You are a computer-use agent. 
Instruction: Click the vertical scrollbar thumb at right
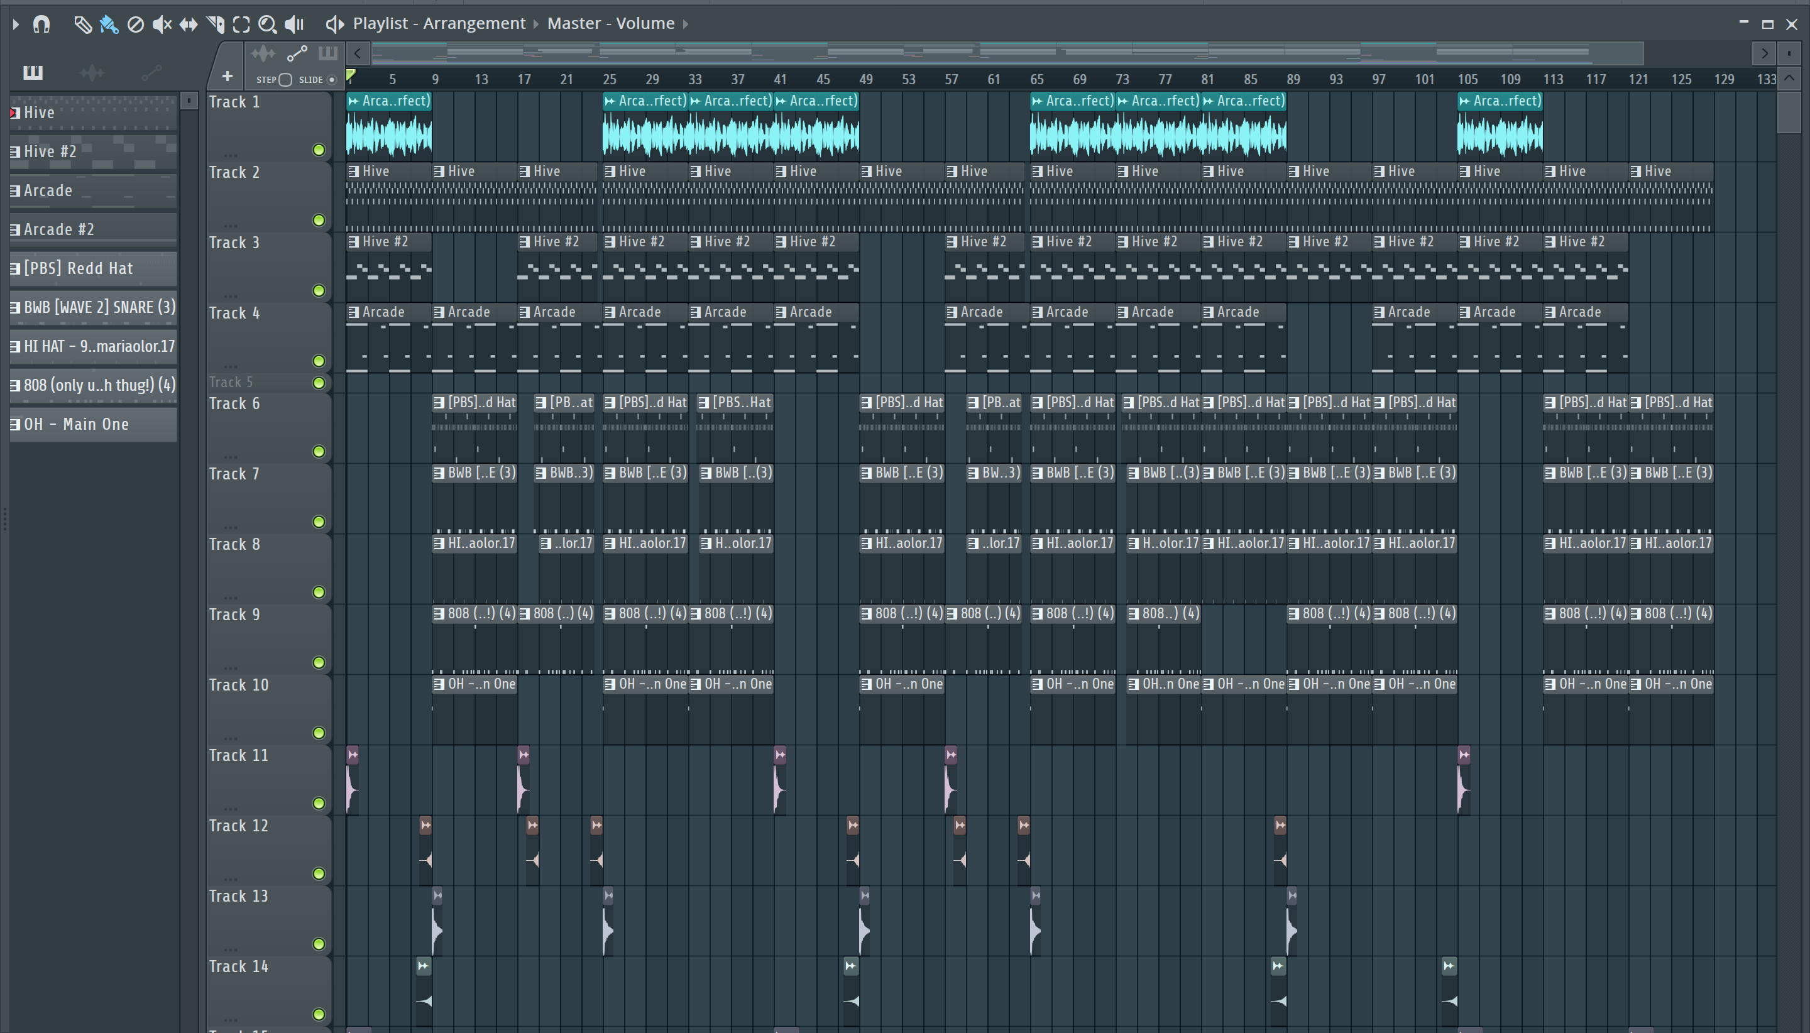click(1790, 112)
